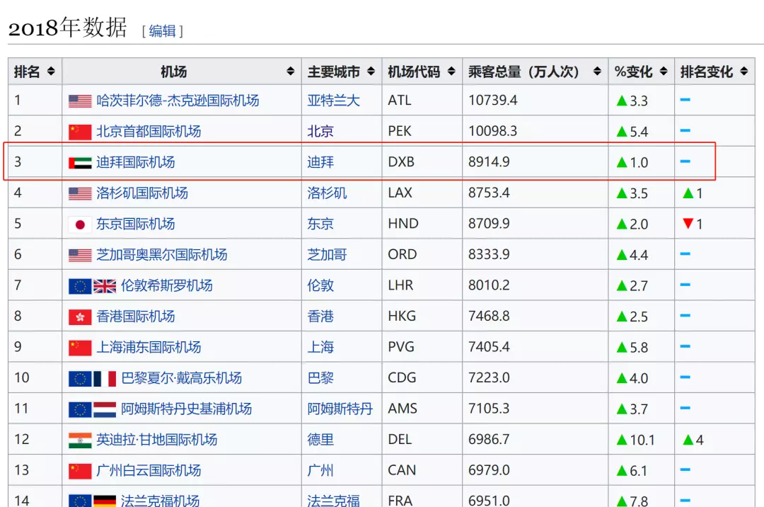Open 哈茨菲尔德-杰克逊国际机场 link
Screen dimensions: 764x507
point(178,101)
